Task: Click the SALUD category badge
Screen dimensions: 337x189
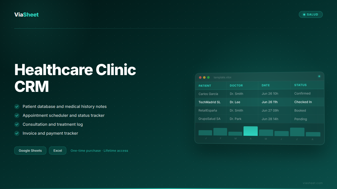Action: point(311,14)
